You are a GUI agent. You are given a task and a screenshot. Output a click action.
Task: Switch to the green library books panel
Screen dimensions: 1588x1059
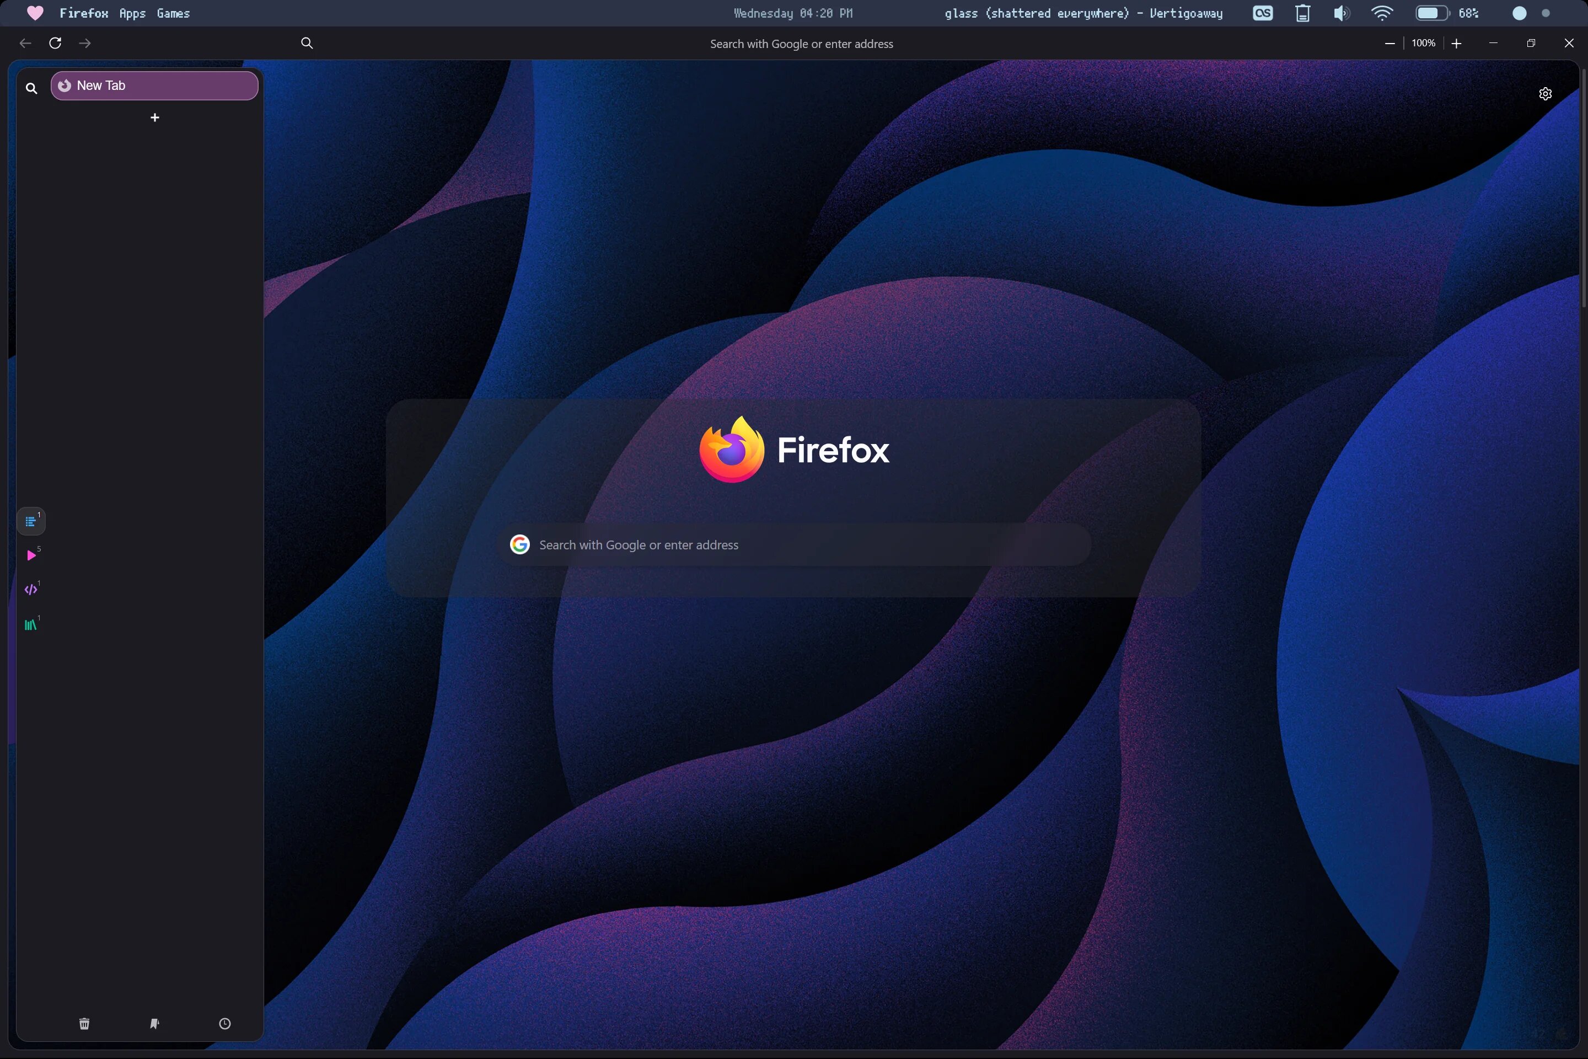31,625
